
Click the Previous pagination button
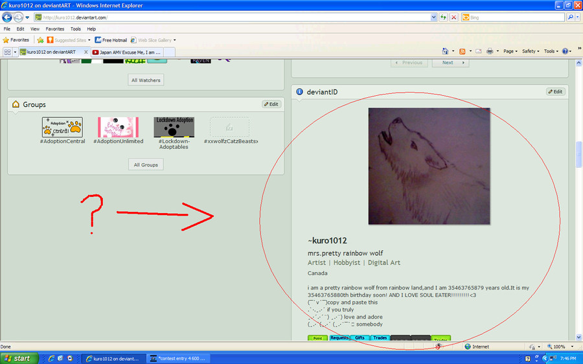[409, 62]
